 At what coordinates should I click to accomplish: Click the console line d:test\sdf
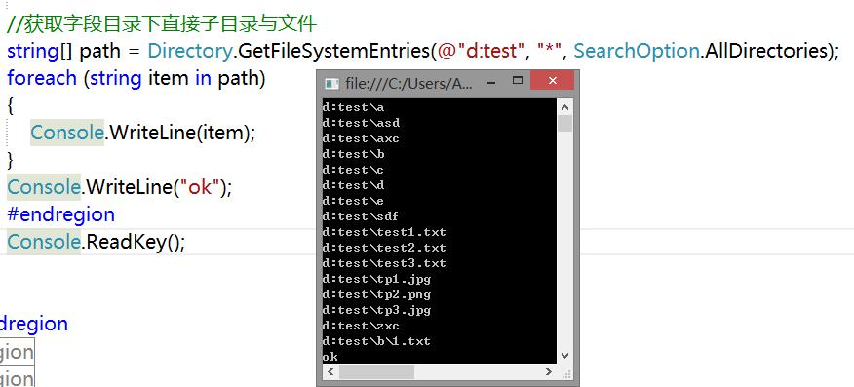click(x=361, y=216)
